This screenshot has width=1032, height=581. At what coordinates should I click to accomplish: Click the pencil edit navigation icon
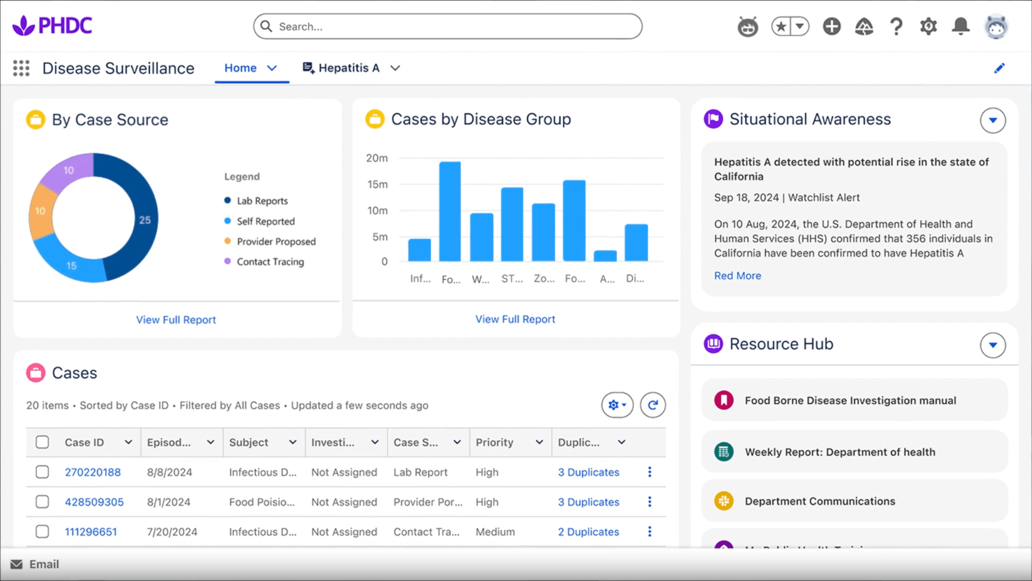[999, 68]
